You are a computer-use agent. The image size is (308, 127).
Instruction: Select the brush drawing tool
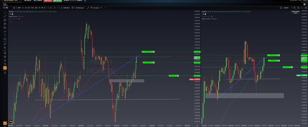click(5, 31)
